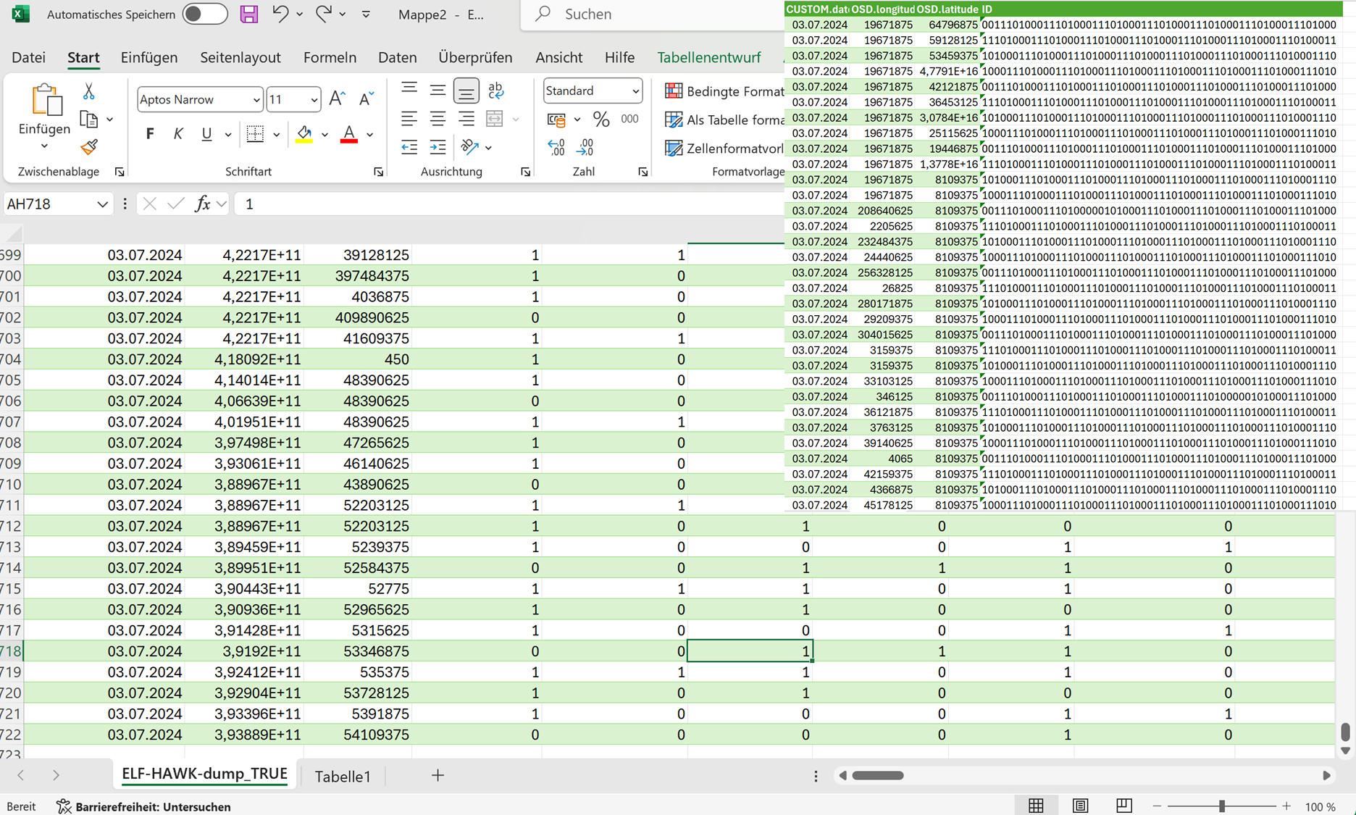
Task: Click Barrierefreiheit: Untersuchen status
Action: tap(144, 806)
